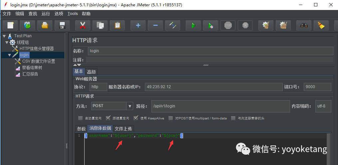Click the Open file folder icon
This screenshot has height=165, width=338.
coord(45,25)
